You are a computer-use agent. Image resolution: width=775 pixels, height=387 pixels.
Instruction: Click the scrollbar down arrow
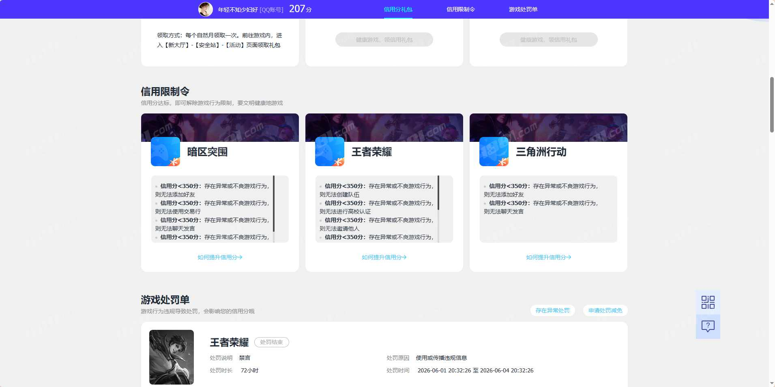coord(772,383)
